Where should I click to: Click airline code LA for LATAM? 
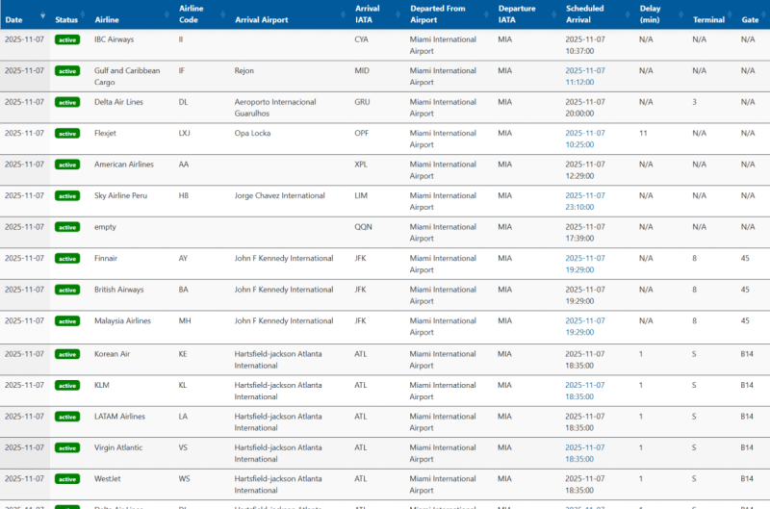click(183, 417)
